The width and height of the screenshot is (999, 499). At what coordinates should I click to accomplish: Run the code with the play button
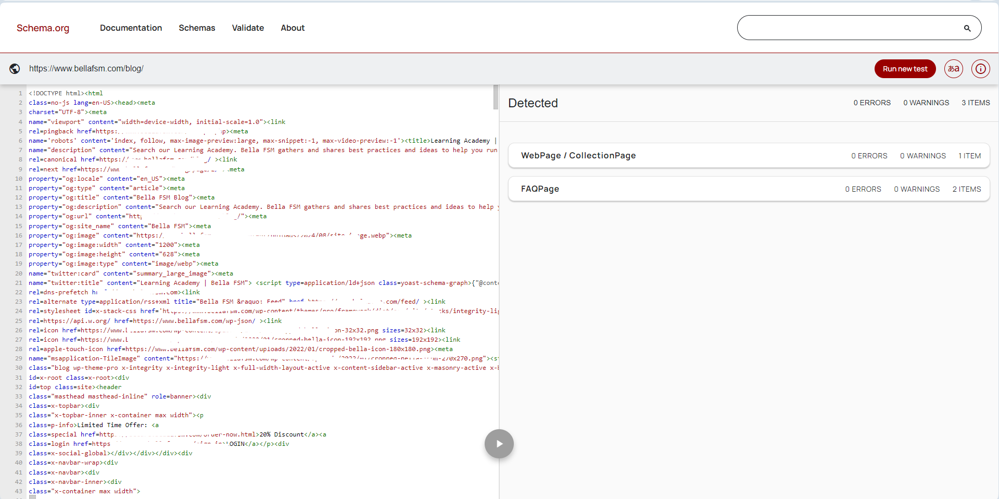click(x=499, y=444)
